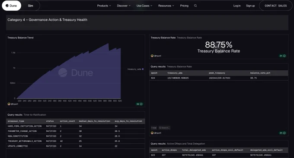This screenshot has height=158, width=294.
Task: Expand the Discover menu
Action: tap(124, 6)
